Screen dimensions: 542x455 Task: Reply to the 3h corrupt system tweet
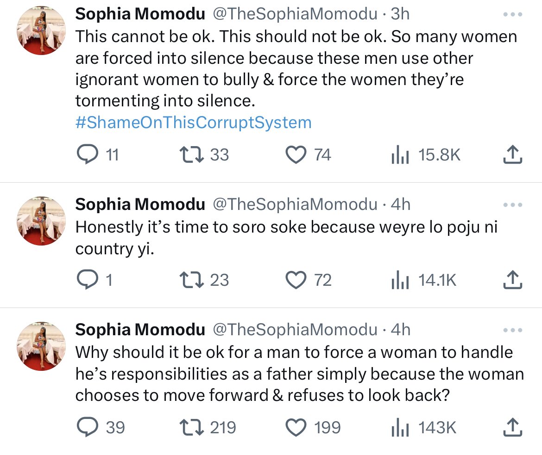(x=86, y=154)
